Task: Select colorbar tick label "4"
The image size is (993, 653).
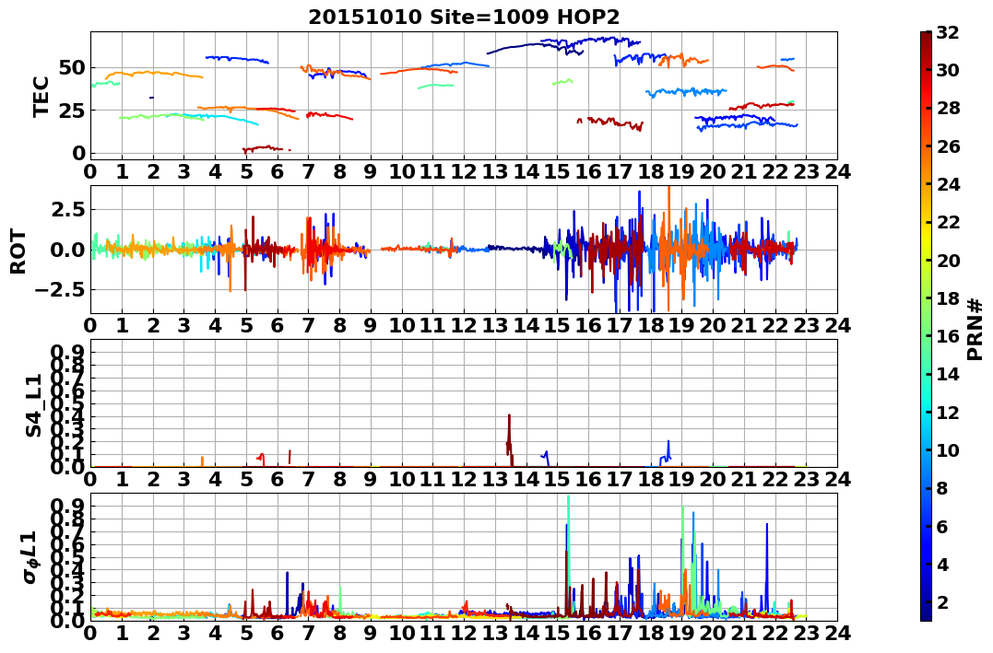Action: [x=942, y=564]
